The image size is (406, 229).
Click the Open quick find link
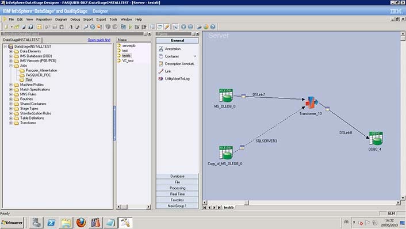(99, 40)
